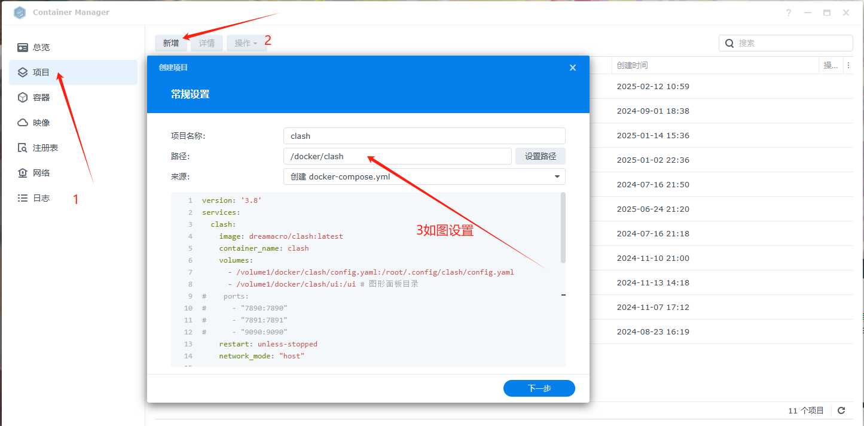The image size is (864, 426).
Task: Close the 创建项目 dialog
Action: tap(572, 68)
